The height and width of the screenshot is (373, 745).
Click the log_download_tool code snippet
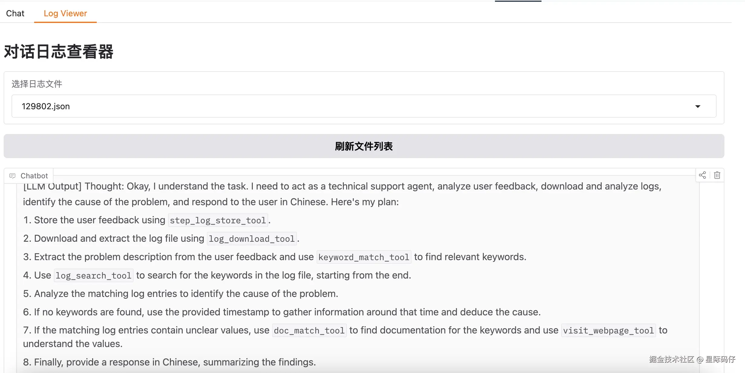pos(252,239)
